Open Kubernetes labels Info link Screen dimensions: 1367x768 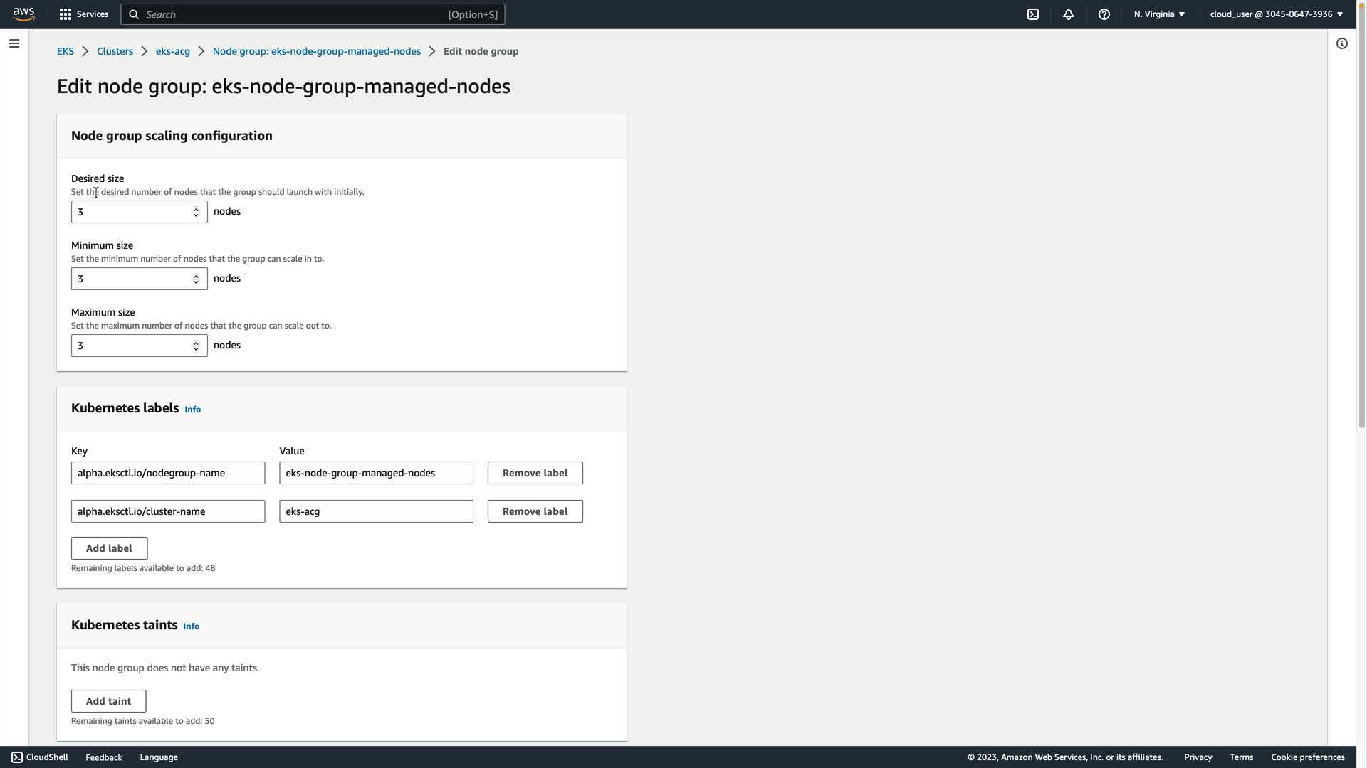[x=192, y=410]
